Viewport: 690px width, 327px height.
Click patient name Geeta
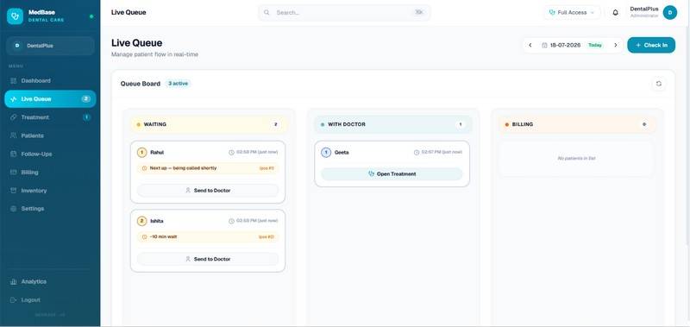pyautogui.click(x=342, y=152)
